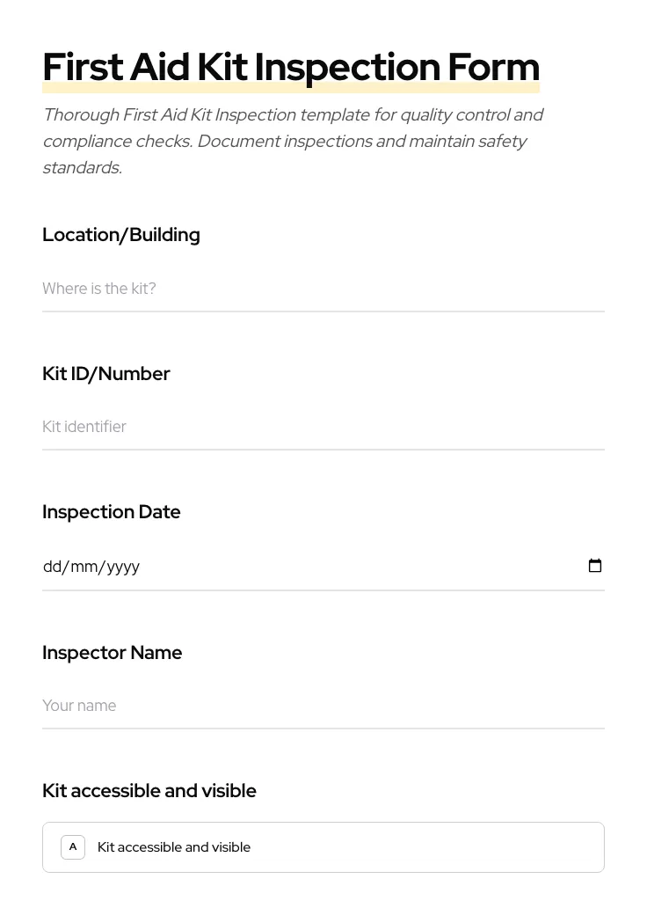
Task: Click the answer choice card containing option A
Action: click(323, 847)
